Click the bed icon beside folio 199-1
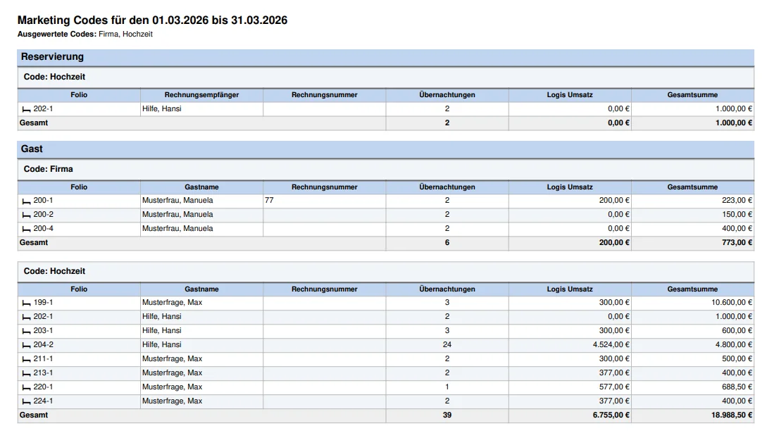The image size is (767, 445). tap(27, 303)
